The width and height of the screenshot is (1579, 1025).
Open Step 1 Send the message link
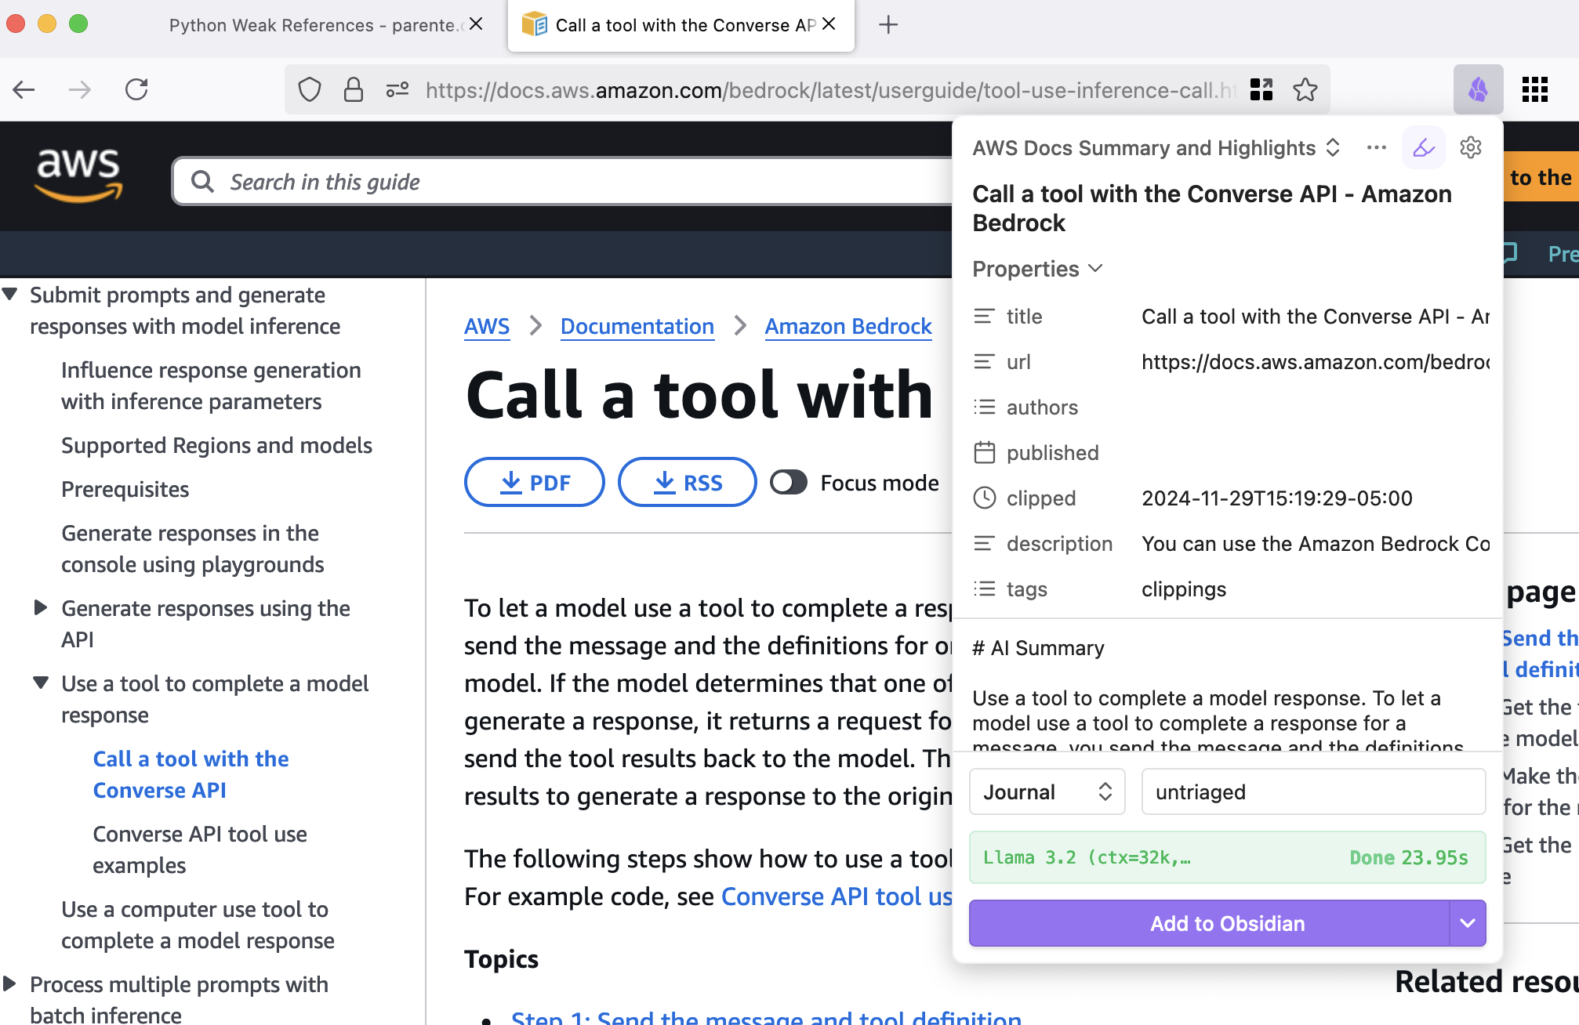click(766, 1017)
